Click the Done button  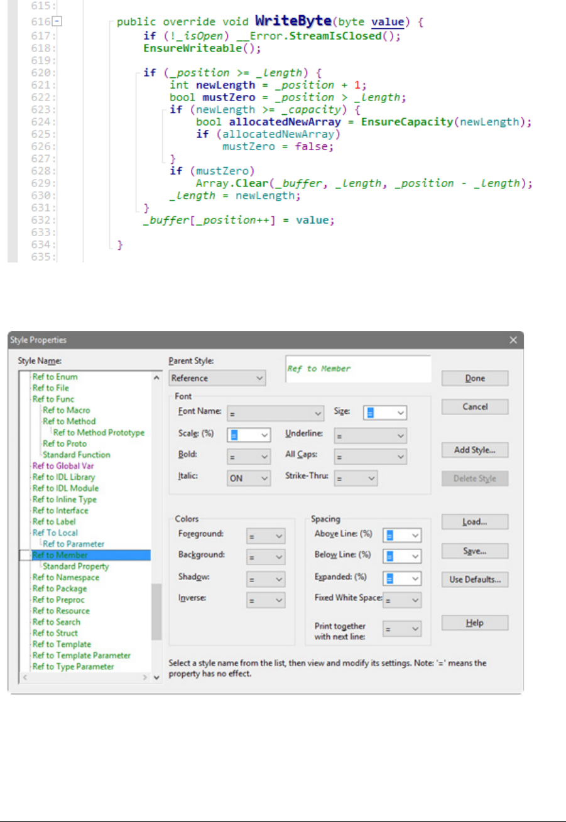[x=474, y=379]
